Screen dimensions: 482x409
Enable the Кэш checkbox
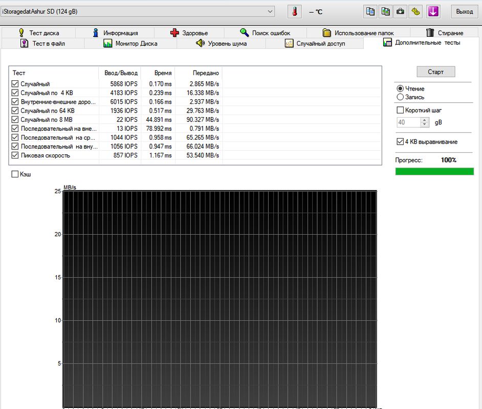(x=15, y=175)
